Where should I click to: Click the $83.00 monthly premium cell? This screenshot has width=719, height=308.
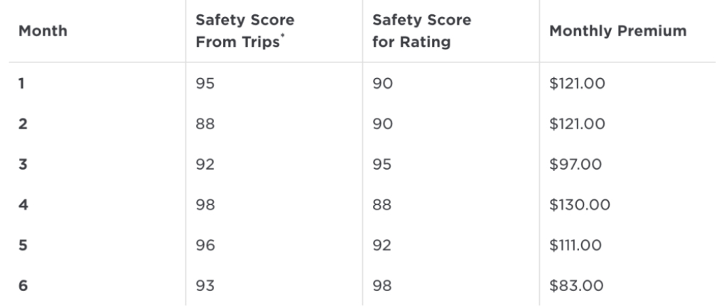(575, 286)
